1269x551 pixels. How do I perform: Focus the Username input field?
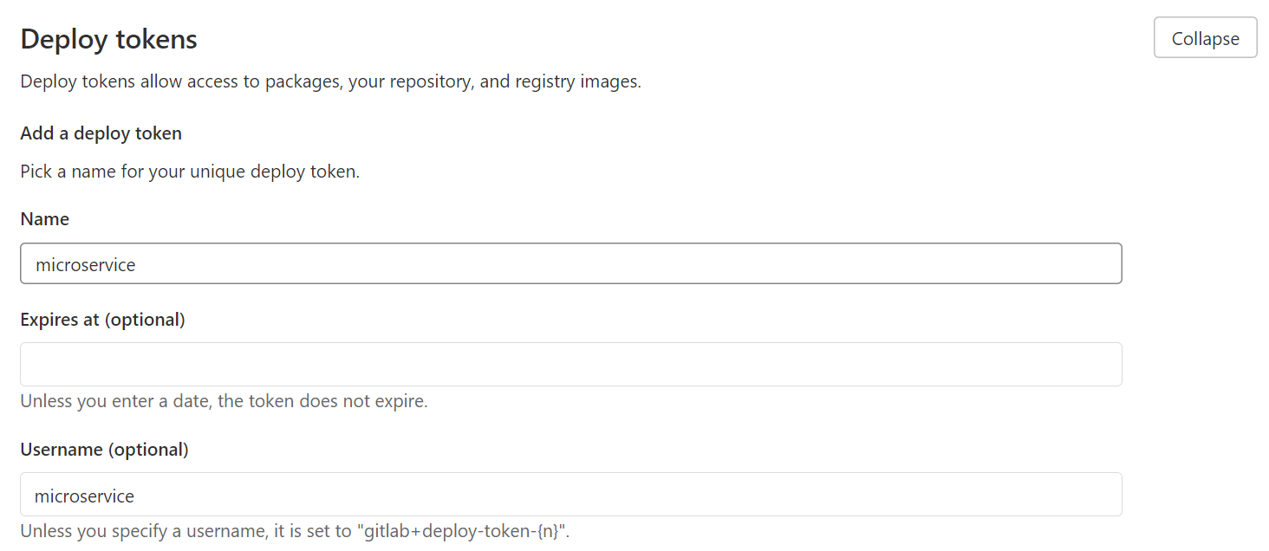pyautogui.click(x=570, y=495)
